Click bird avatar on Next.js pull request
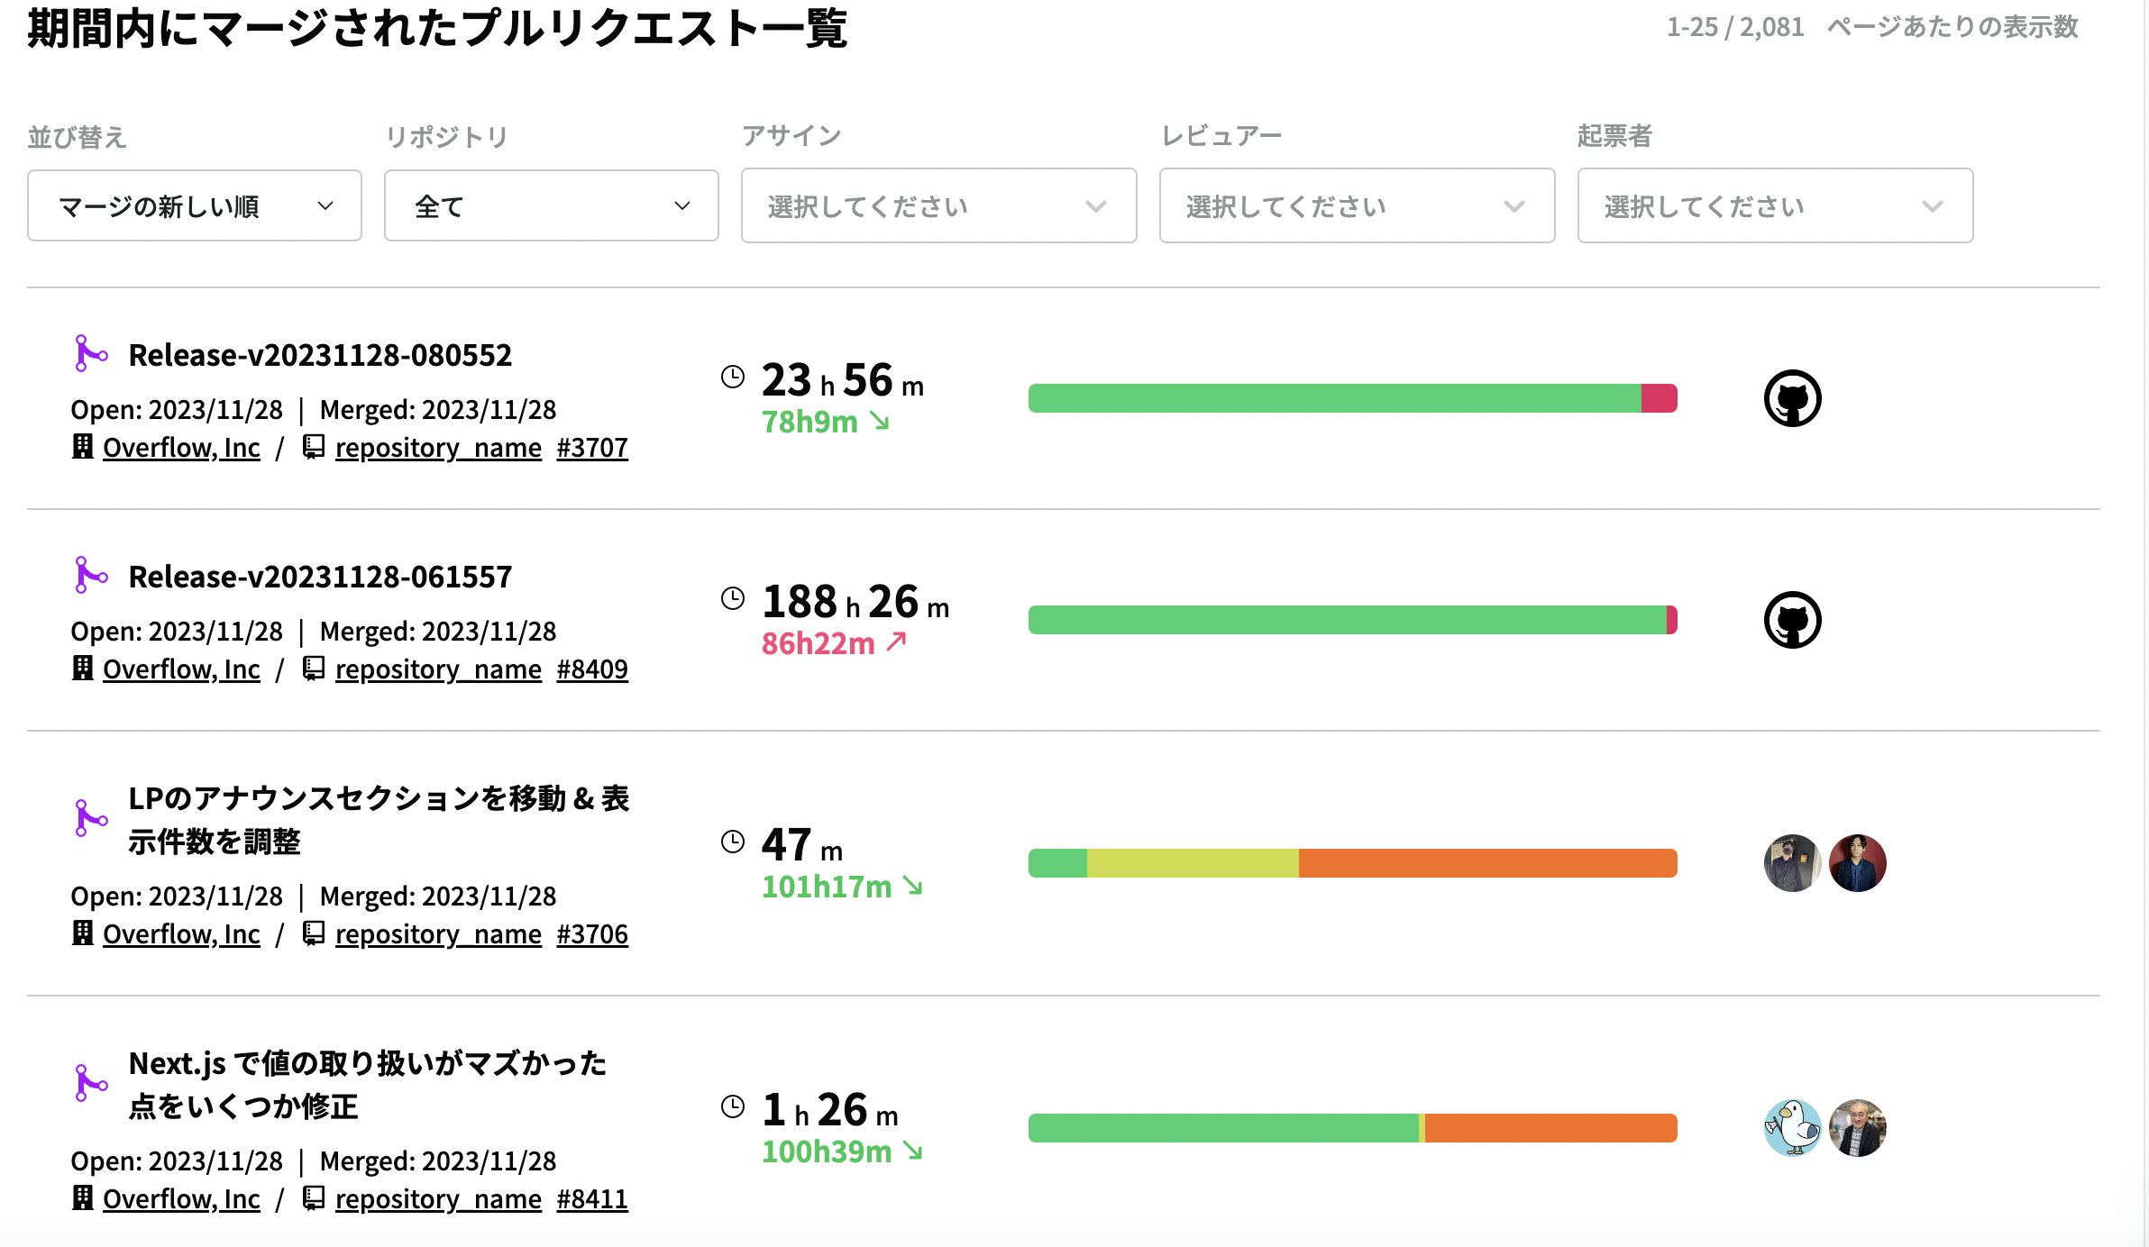 pos(1792,1128)
